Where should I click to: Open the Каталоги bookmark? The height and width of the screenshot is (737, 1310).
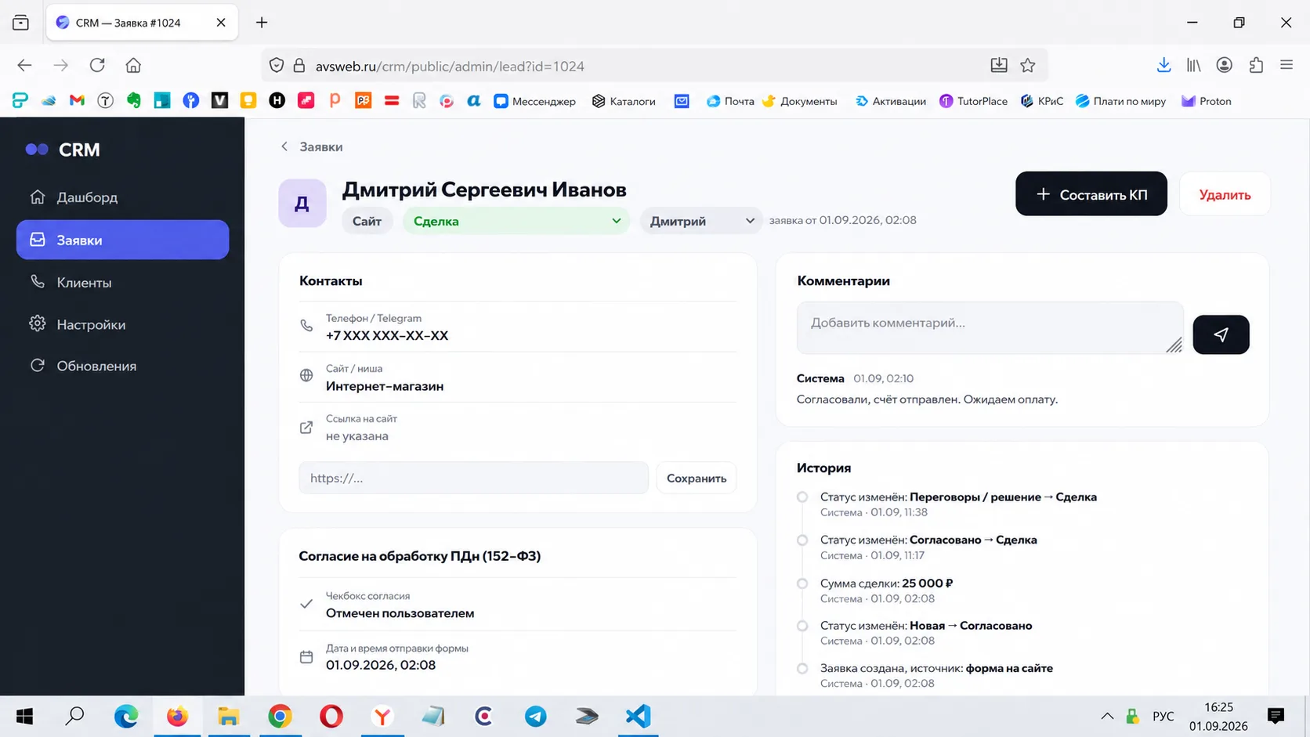pos(624,101)
